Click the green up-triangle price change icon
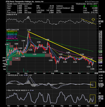 point(84,6)
